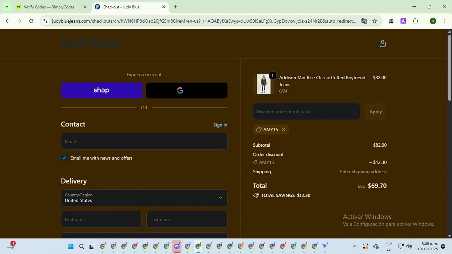Focus the Discount code or gift card field
This screenshot has height=254, width=452.
[306, 111]
